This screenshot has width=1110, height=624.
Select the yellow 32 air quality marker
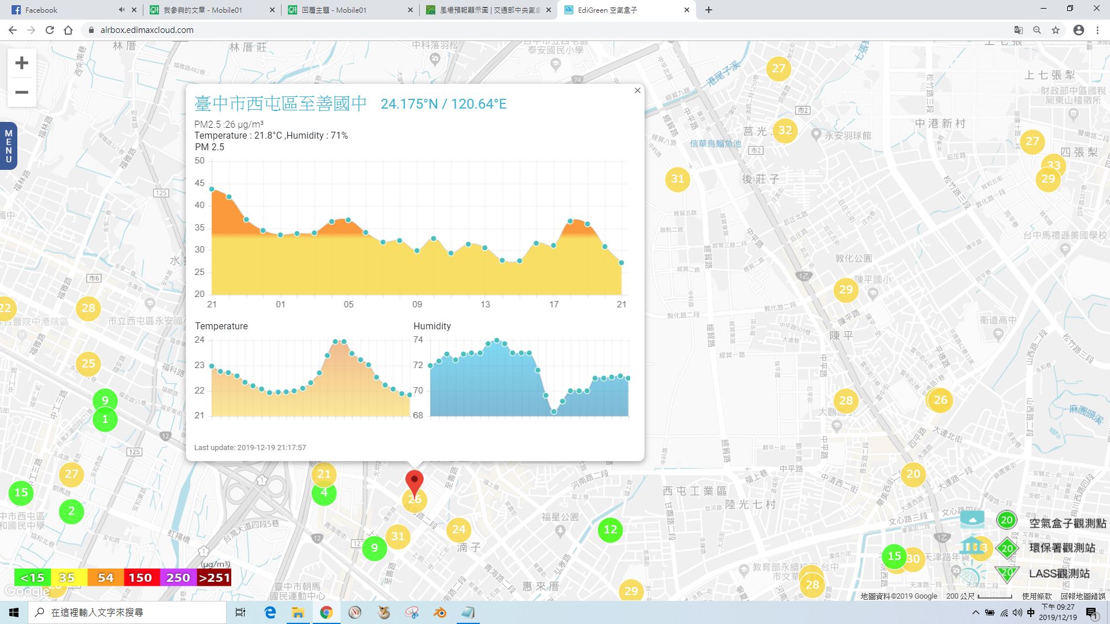click(785, 131)
